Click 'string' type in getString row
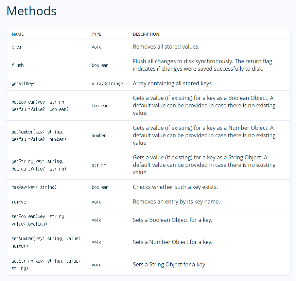The width and height of the screenshot is (296, 281). coord(99,165)
